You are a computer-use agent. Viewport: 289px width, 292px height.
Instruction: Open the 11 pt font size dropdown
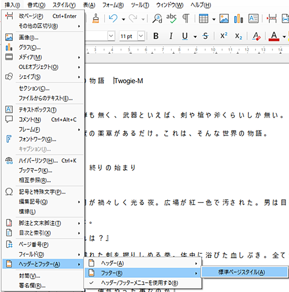click(x=141, y=36)
